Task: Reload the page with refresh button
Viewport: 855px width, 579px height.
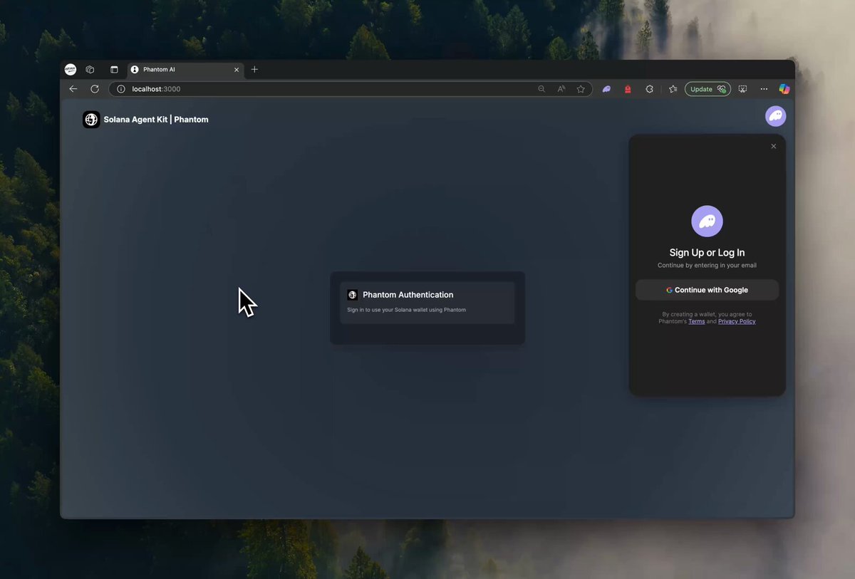Action: coord(95,89)
